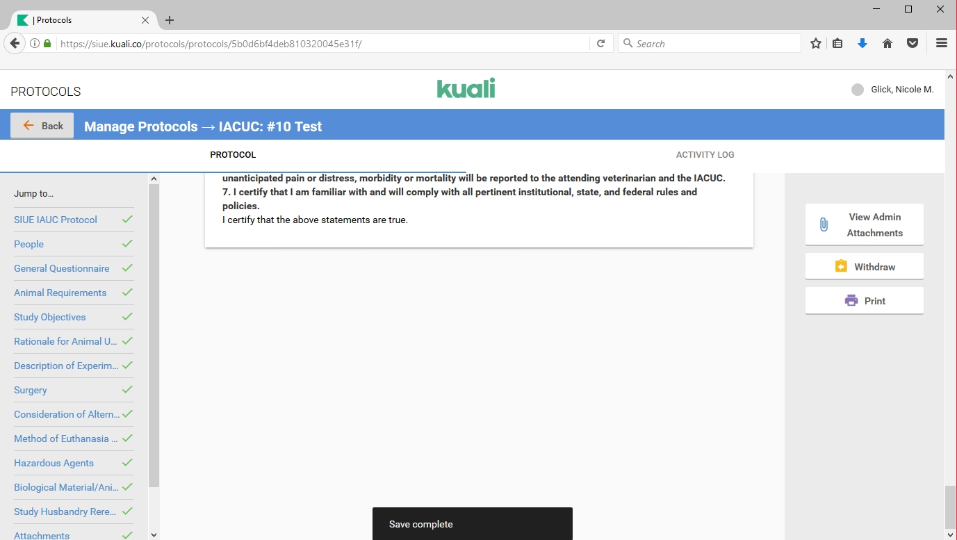Go to Animal Requirements section
957x540 pixels.
click(x=60, y=293)
